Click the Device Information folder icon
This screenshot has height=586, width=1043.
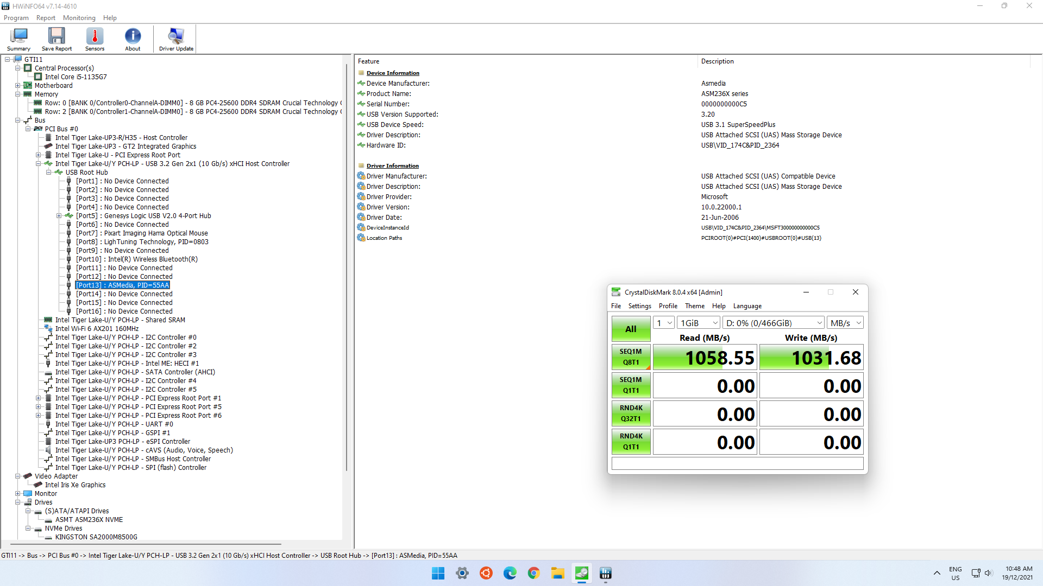(361, 73)
